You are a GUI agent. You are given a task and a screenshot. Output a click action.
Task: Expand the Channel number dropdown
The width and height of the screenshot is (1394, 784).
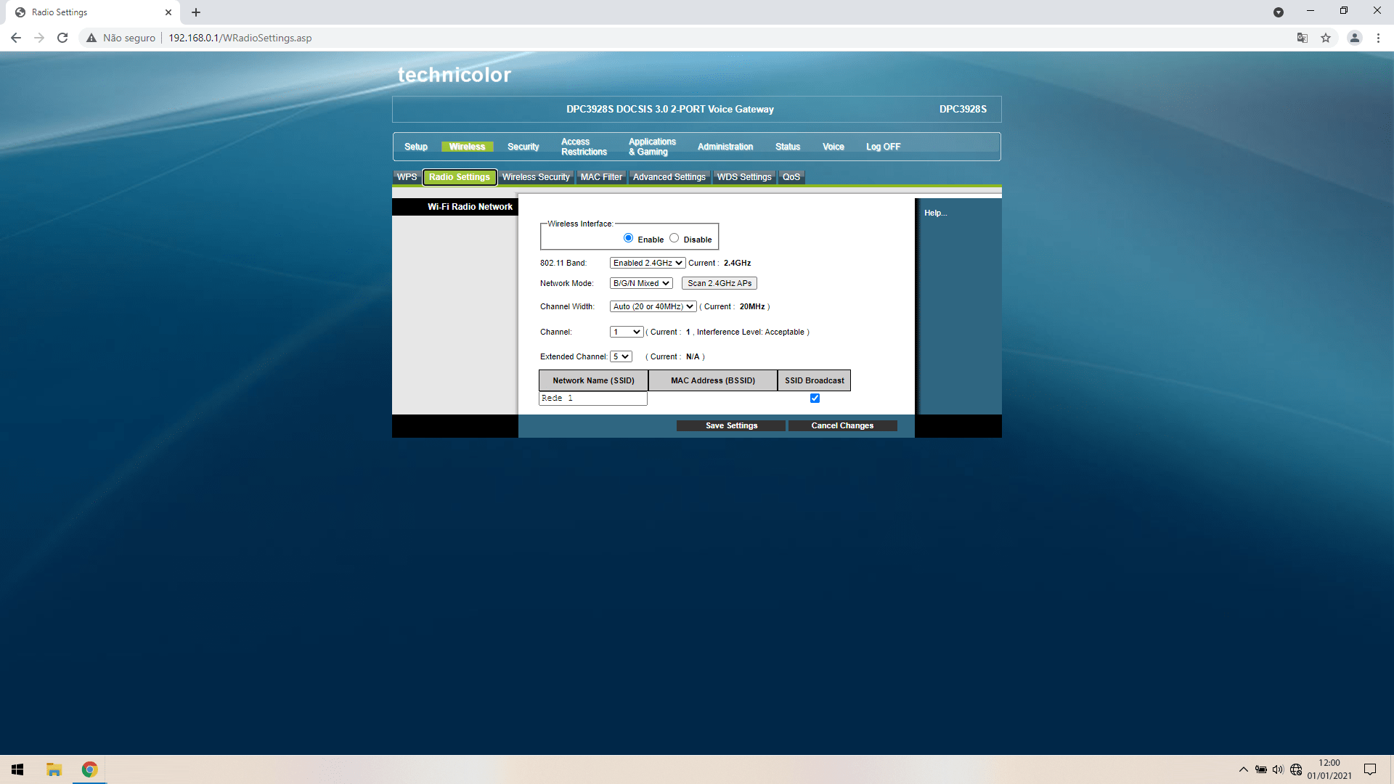pos(626,331)
